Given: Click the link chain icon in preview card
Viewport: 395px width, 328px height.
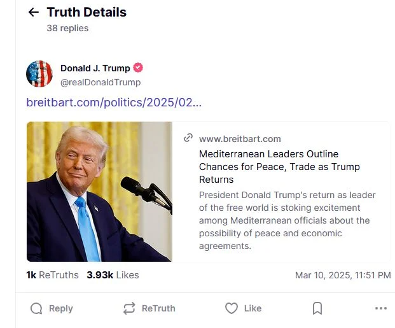Looking at the screenshot, I should [188, 138].
